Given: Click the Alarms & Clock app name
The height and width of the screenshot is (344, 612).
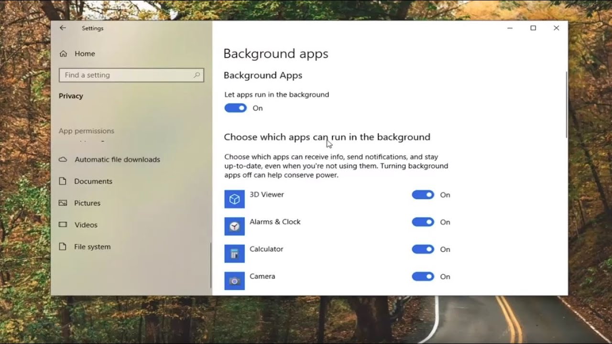Looking at the screenshot, I should click(275, 222).
